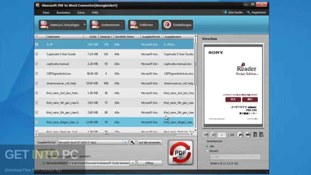The image size is (311, 175).
Task: Uncheck CBPSignedintoLaw checkbox
Action: tap(37, 74)
